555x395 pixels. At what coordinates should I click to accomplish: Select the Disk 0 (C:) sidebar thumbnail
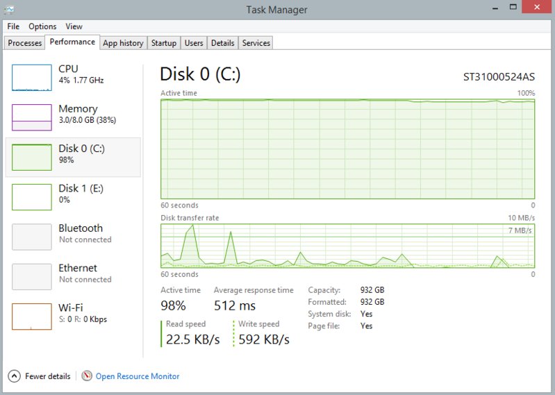tap(32, 158)
